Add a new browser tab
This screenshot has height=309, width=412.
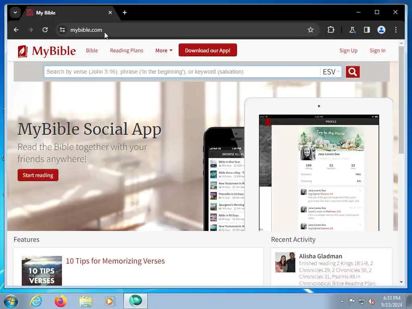click(x=125, y=12)
